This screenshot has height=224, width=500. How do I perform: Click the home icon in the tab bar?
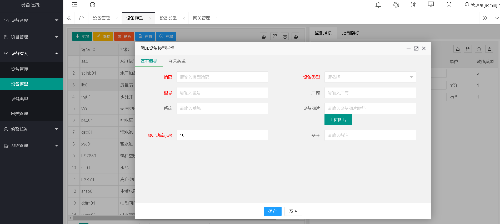click(x=81, y=18)
